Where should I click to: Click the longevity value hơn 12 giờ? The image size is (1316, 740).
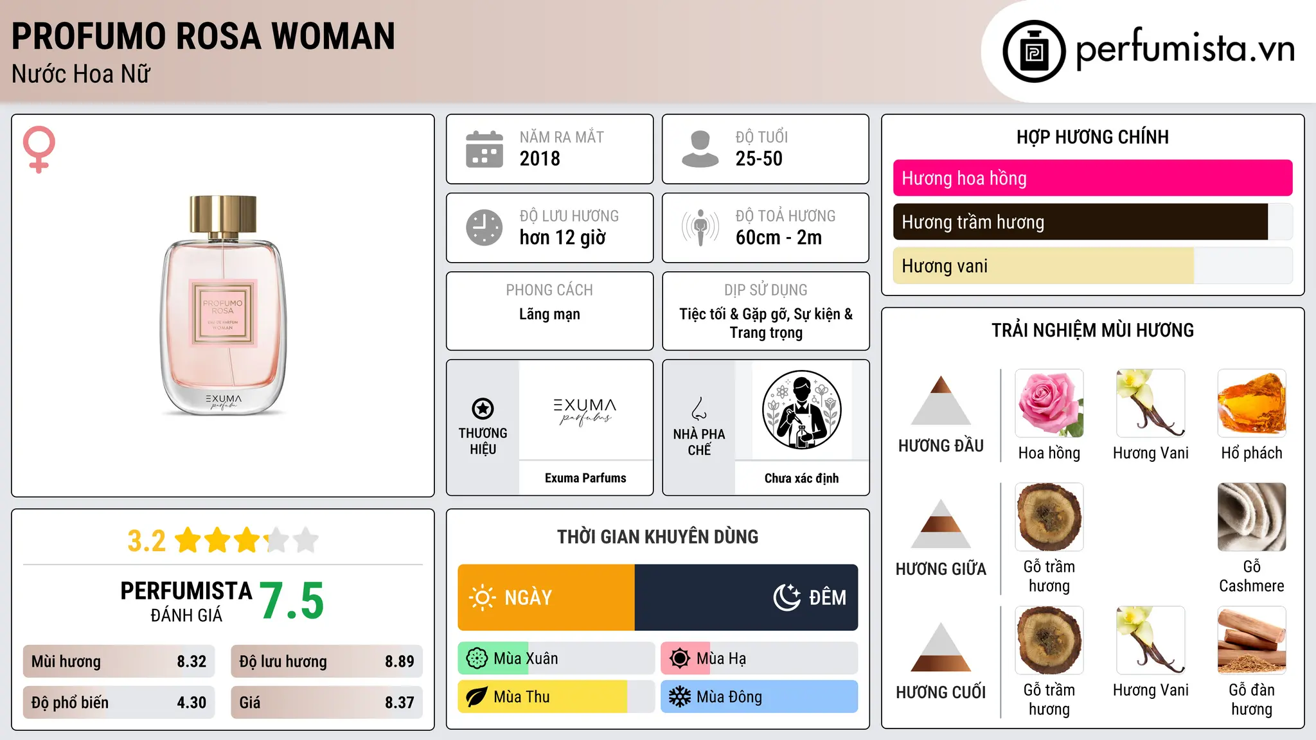click(563, 238)
